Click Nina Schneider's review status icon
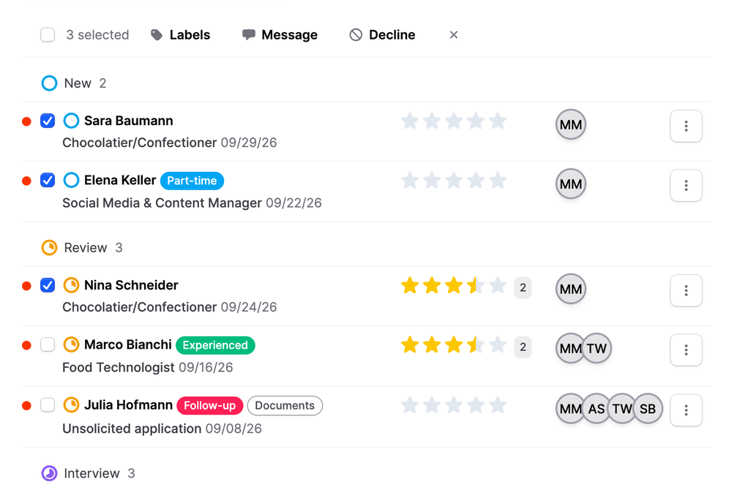 click(x=71, y=285)
